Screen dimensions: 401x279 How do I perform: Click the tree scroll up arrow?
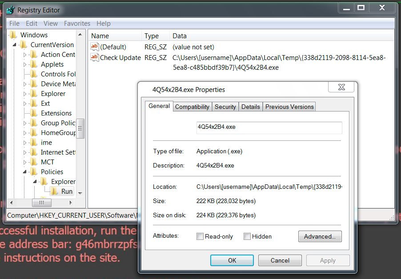(x=80, y=35)
